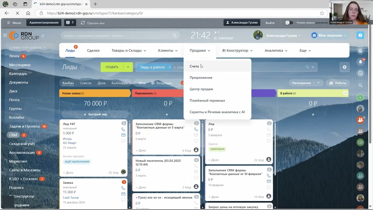
Task: Bookmark this page with the star icon
Action: pos(322,13)
